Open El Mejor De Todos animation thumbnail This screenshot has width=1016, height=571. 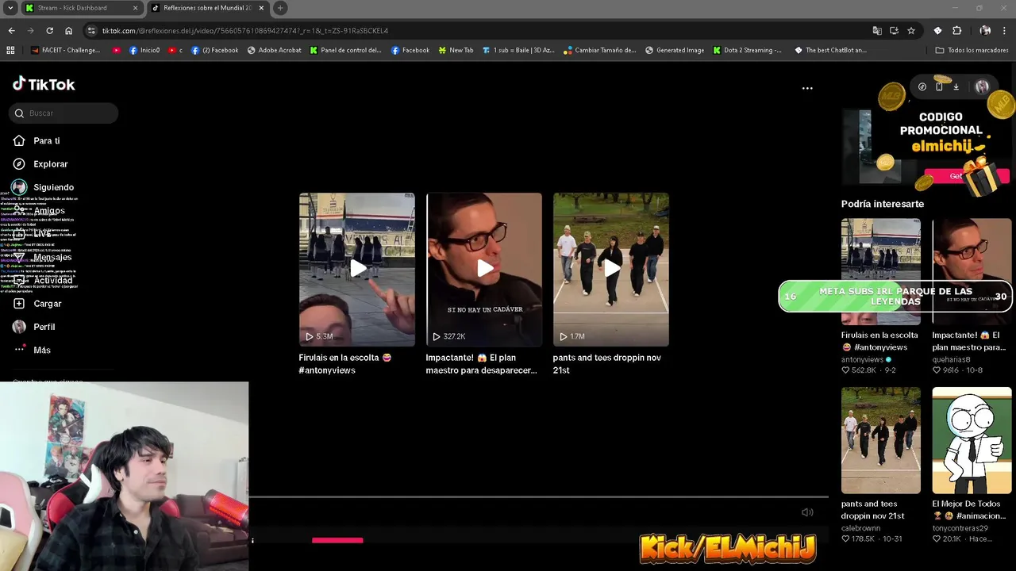tap(972, 440)
